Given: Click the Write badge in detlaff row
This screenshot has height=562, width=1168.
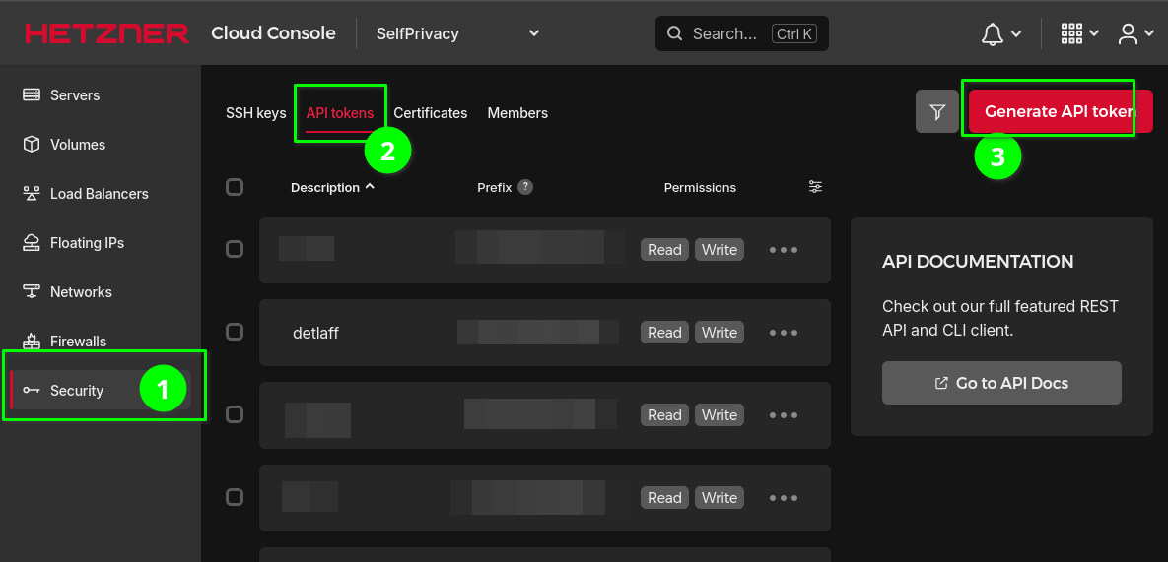Looking at the screenshot, I should coord(720,333).
